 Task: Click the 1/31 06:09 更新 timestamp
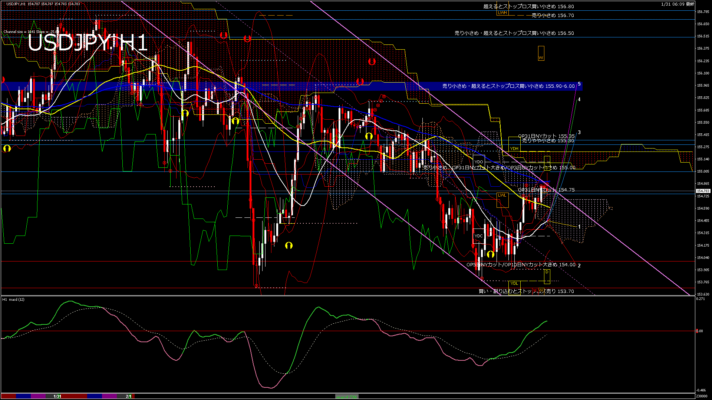click(x=678, y=4)
